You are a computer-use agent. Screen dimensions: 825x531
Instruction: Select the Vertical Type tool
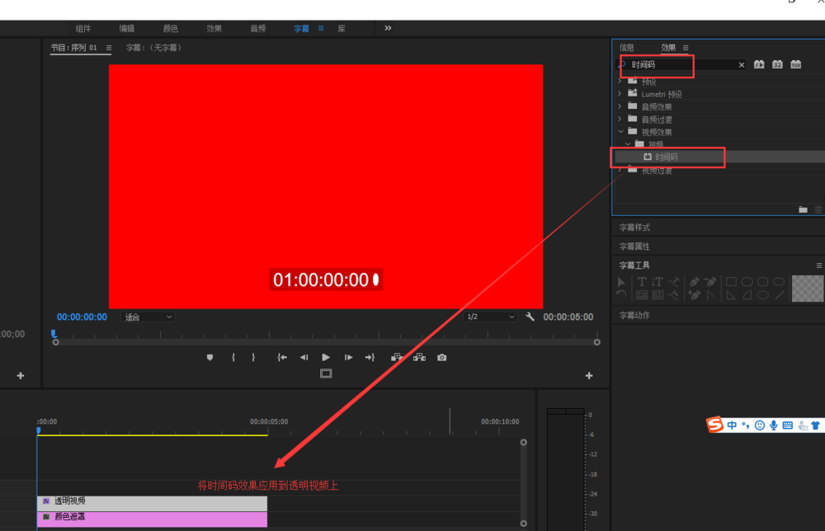[658, 280]
